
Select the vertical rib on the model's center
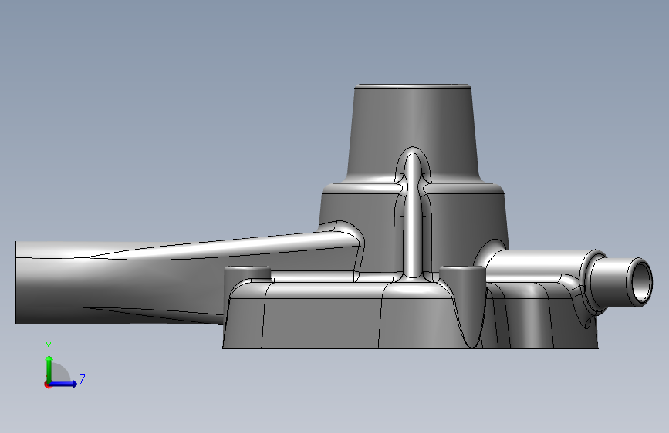pos(413,215)
